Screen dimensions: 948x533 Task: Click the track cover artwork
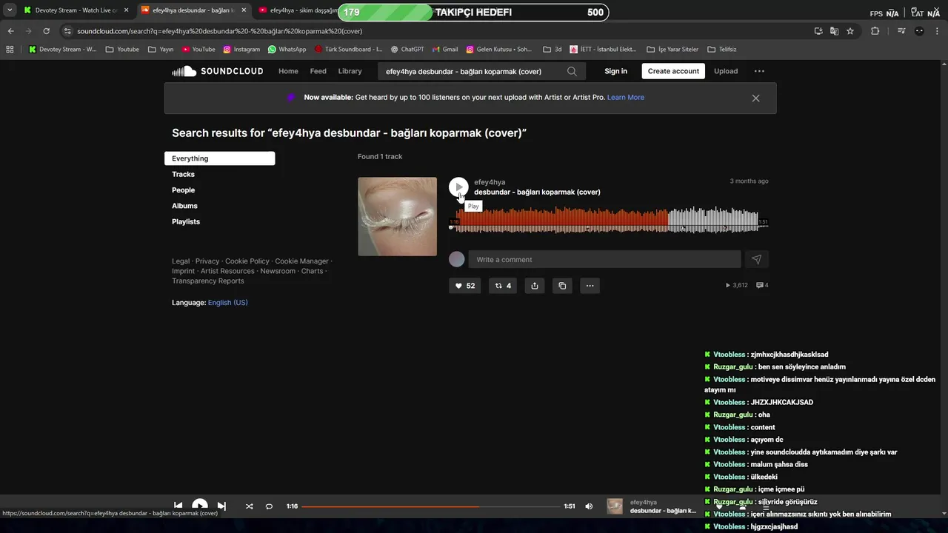coord(397,216)
